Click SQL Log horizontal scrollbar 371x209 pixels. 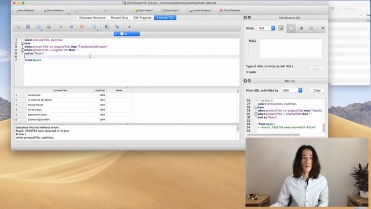pyautogui.click(x=273, y=135)
